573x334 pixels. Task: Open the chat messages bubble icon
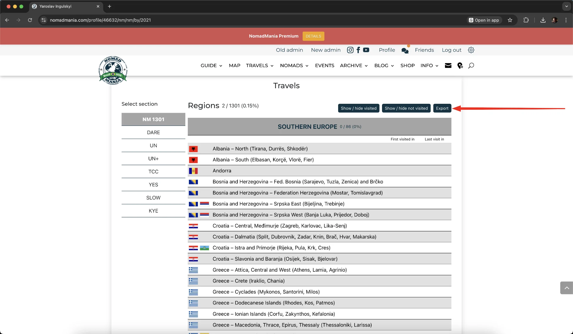(x=405, y=50)
